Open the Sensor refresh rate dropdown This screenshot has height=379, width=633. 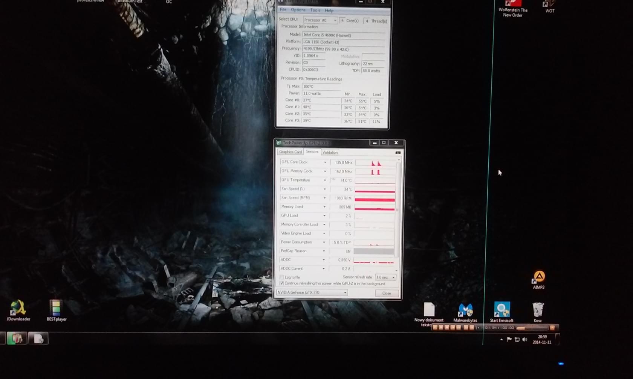click(x=385, y=277)
